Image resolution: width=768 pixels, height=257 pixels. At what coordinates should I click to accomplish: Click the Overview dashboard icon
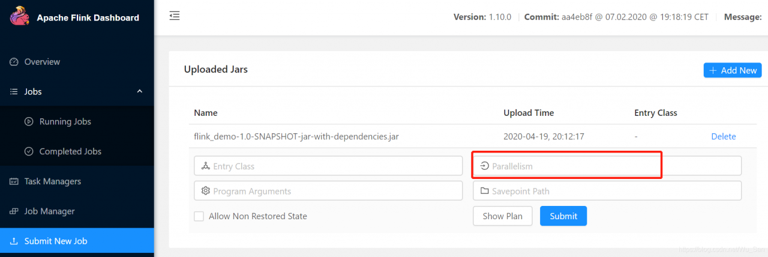pos(14,62)
